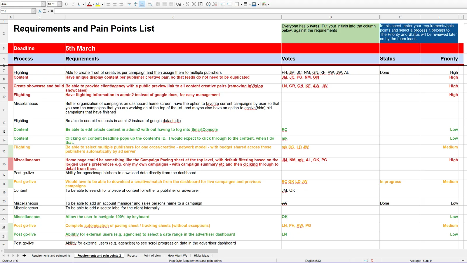This screenshot has height=263, width=467.
Task: Remove a decimal place
Action: [x=215, y=4]
